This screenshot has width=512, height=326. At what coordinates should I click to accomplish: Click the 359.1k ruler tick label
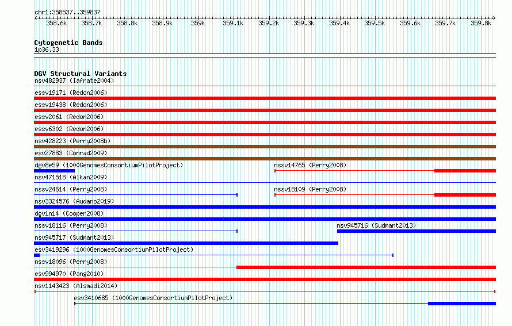pyautogui.click(x=233, y=23)
